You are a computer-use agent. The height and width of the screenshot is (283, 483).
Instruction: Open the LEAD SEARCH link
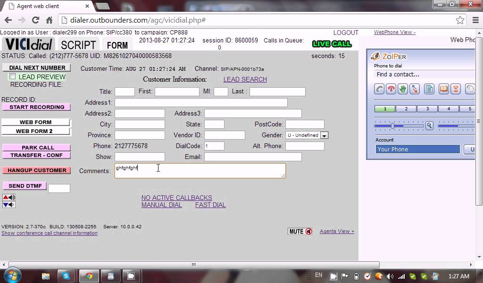click(x=245, y=79)
